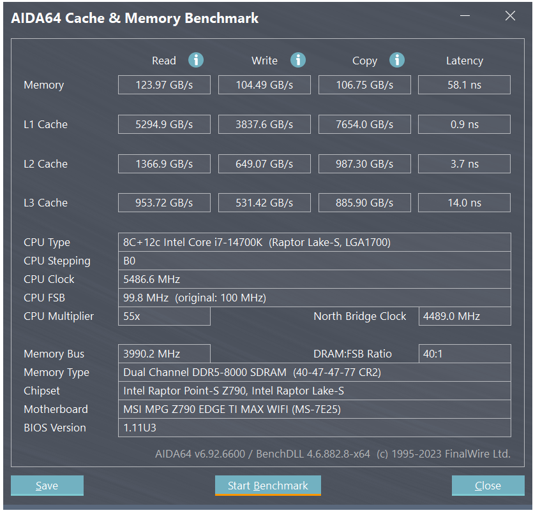Click the CPU Stepping label
This screenshot has height=513, width=540.
pos(57,261)
